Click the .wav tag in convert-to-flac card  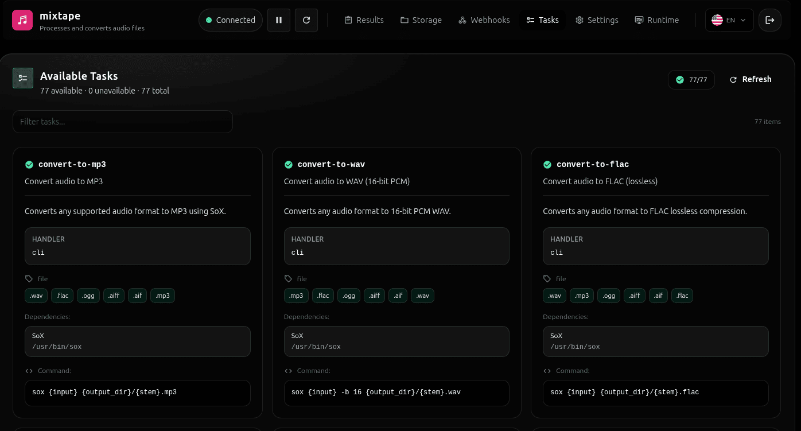point(555,296)
